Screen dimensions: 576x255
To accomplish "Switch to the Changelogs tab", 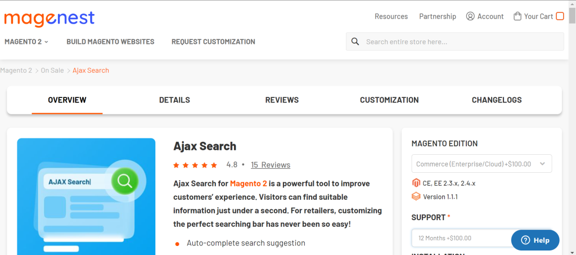I will (497, 100).
